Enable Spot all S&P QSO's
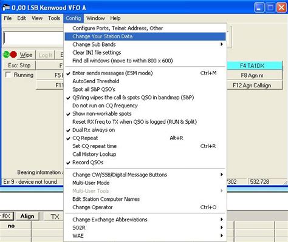The image size is (288, 242). [145, 89]
